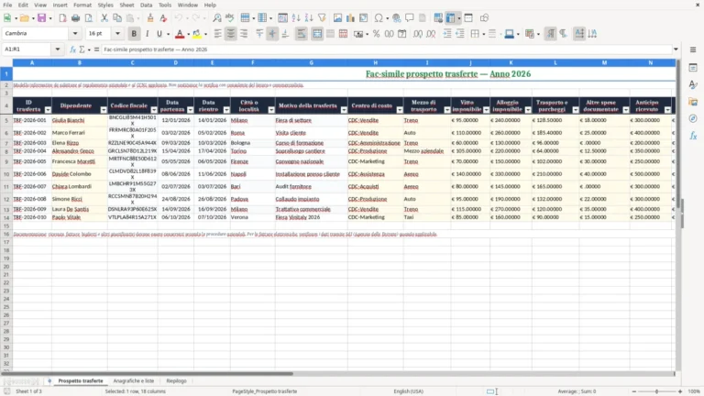Toggle Underline formatting
This screenshot has height=396, width=704.
[159, 34]
